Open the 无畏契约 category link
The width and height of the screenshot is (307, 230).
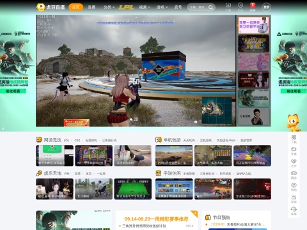click(x=91, y=141)
